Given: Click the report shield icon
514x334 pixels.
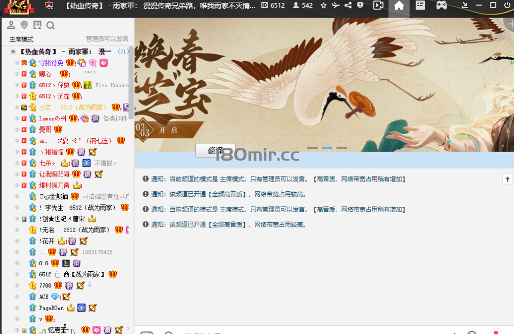Looking at the screenshot, I should click(x=360, y=6).
